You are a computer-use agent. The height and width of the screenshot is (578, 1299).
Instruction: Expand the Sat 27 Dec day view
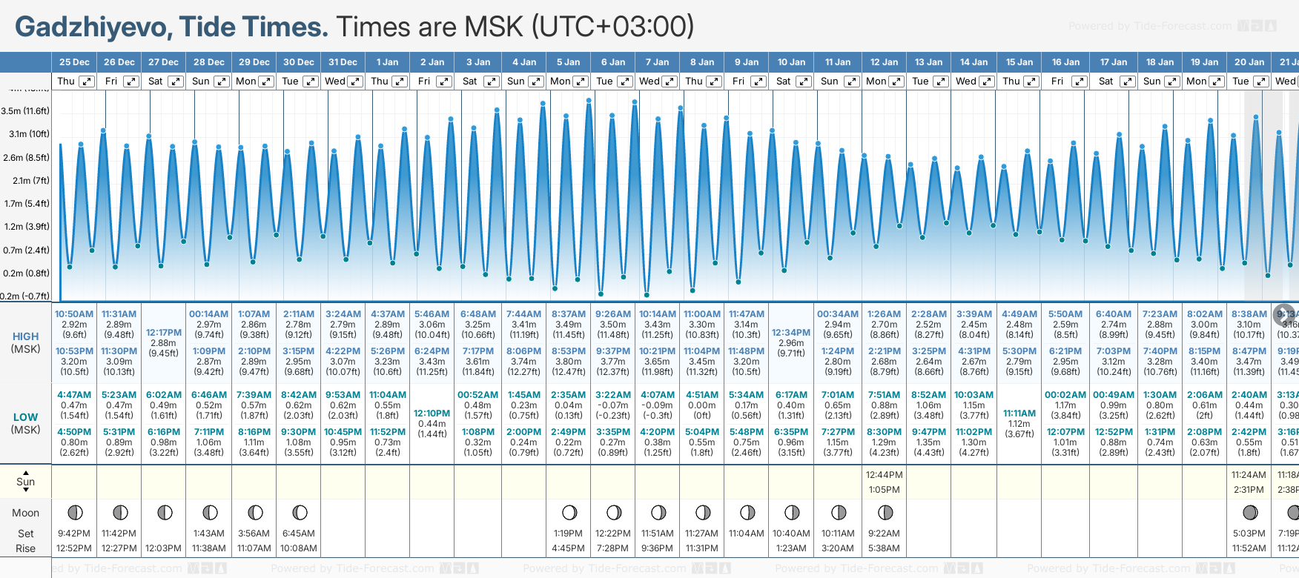click(176, 82)
